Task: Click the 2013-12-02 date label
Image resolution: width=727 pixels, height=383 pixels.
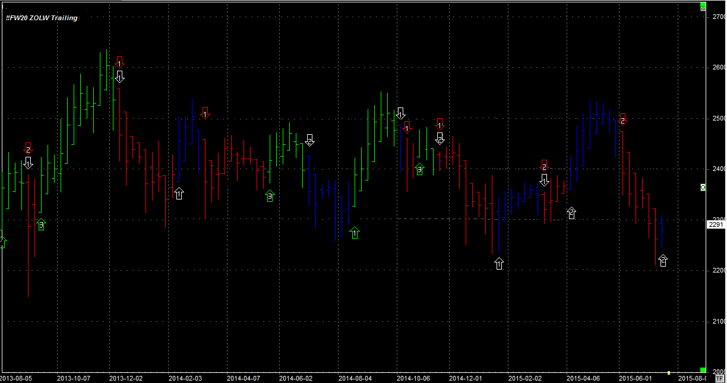Action: point(126,378)
